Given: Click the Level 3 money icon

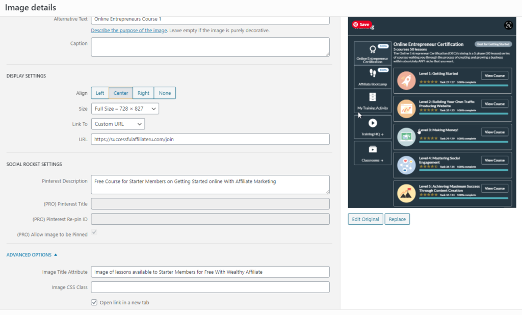Looking at the screenshot, I should (x=406, y=137).
